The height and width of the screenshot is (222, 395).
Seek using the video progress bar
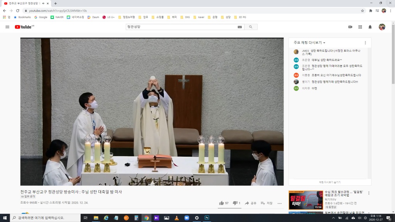(152, 183)
